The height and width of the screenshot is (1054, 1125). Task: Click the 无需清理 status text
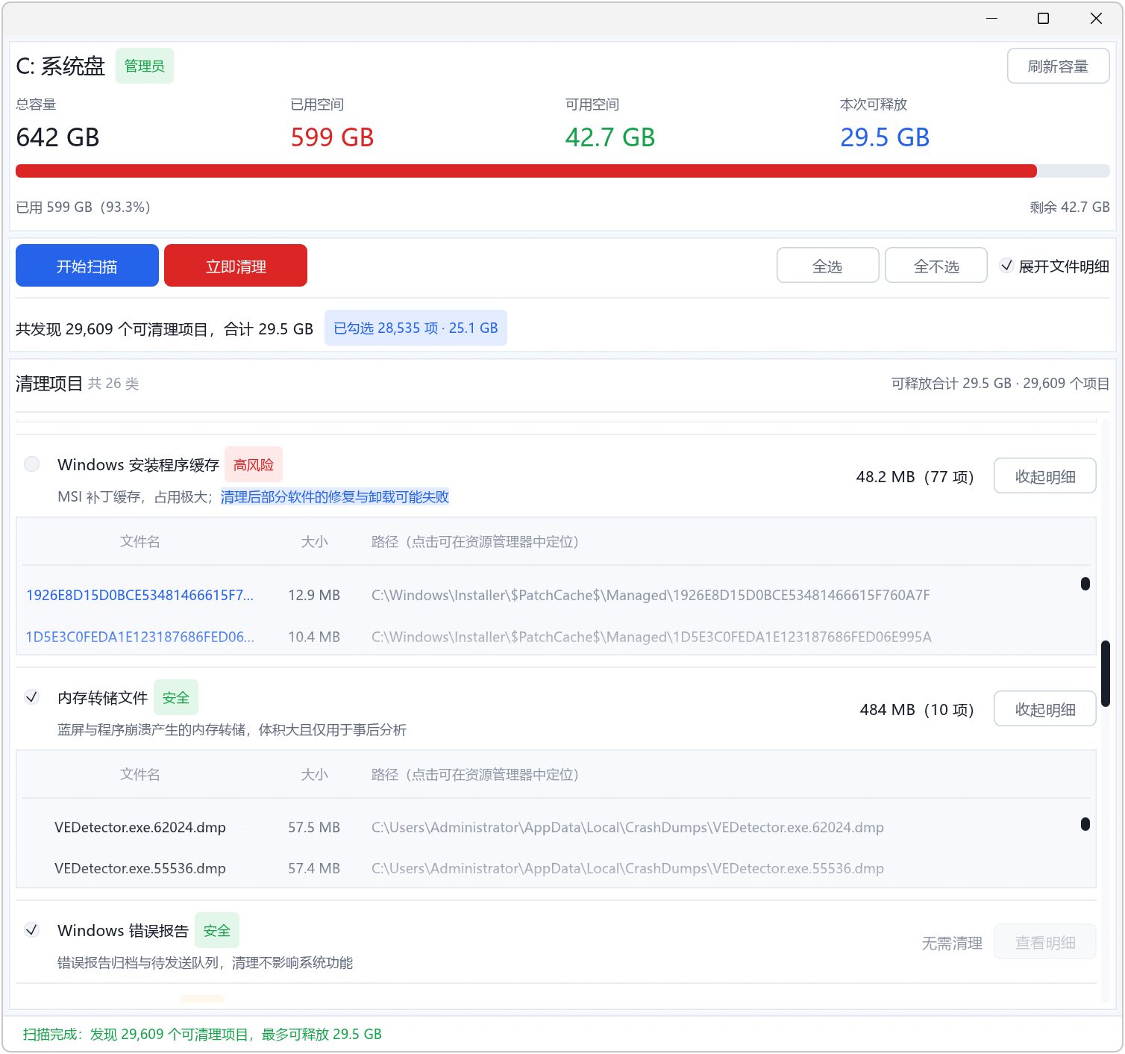click(x=952, y=943)
